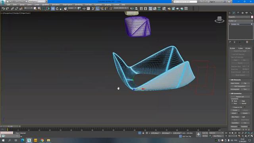Viewport: 254px width, 143px height.
Task: Activate the Unlink Selection tool
Action: 17,9
